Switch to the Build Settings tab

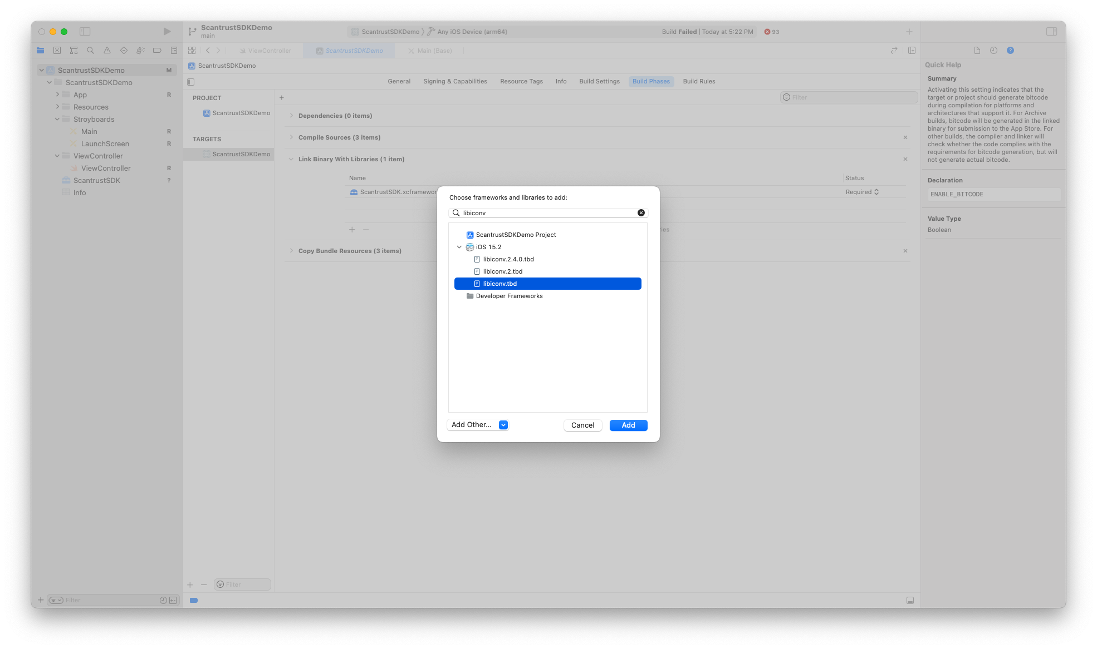pos(599,81)
